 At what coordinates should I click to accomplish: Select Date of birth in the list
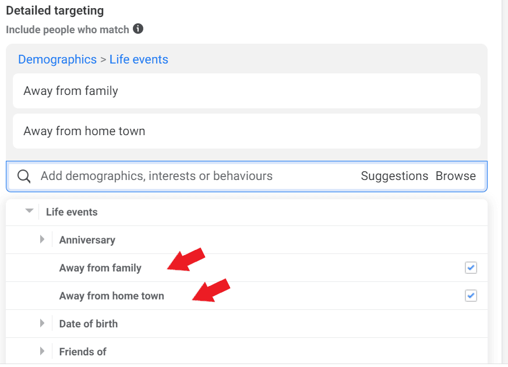point(88,323)
